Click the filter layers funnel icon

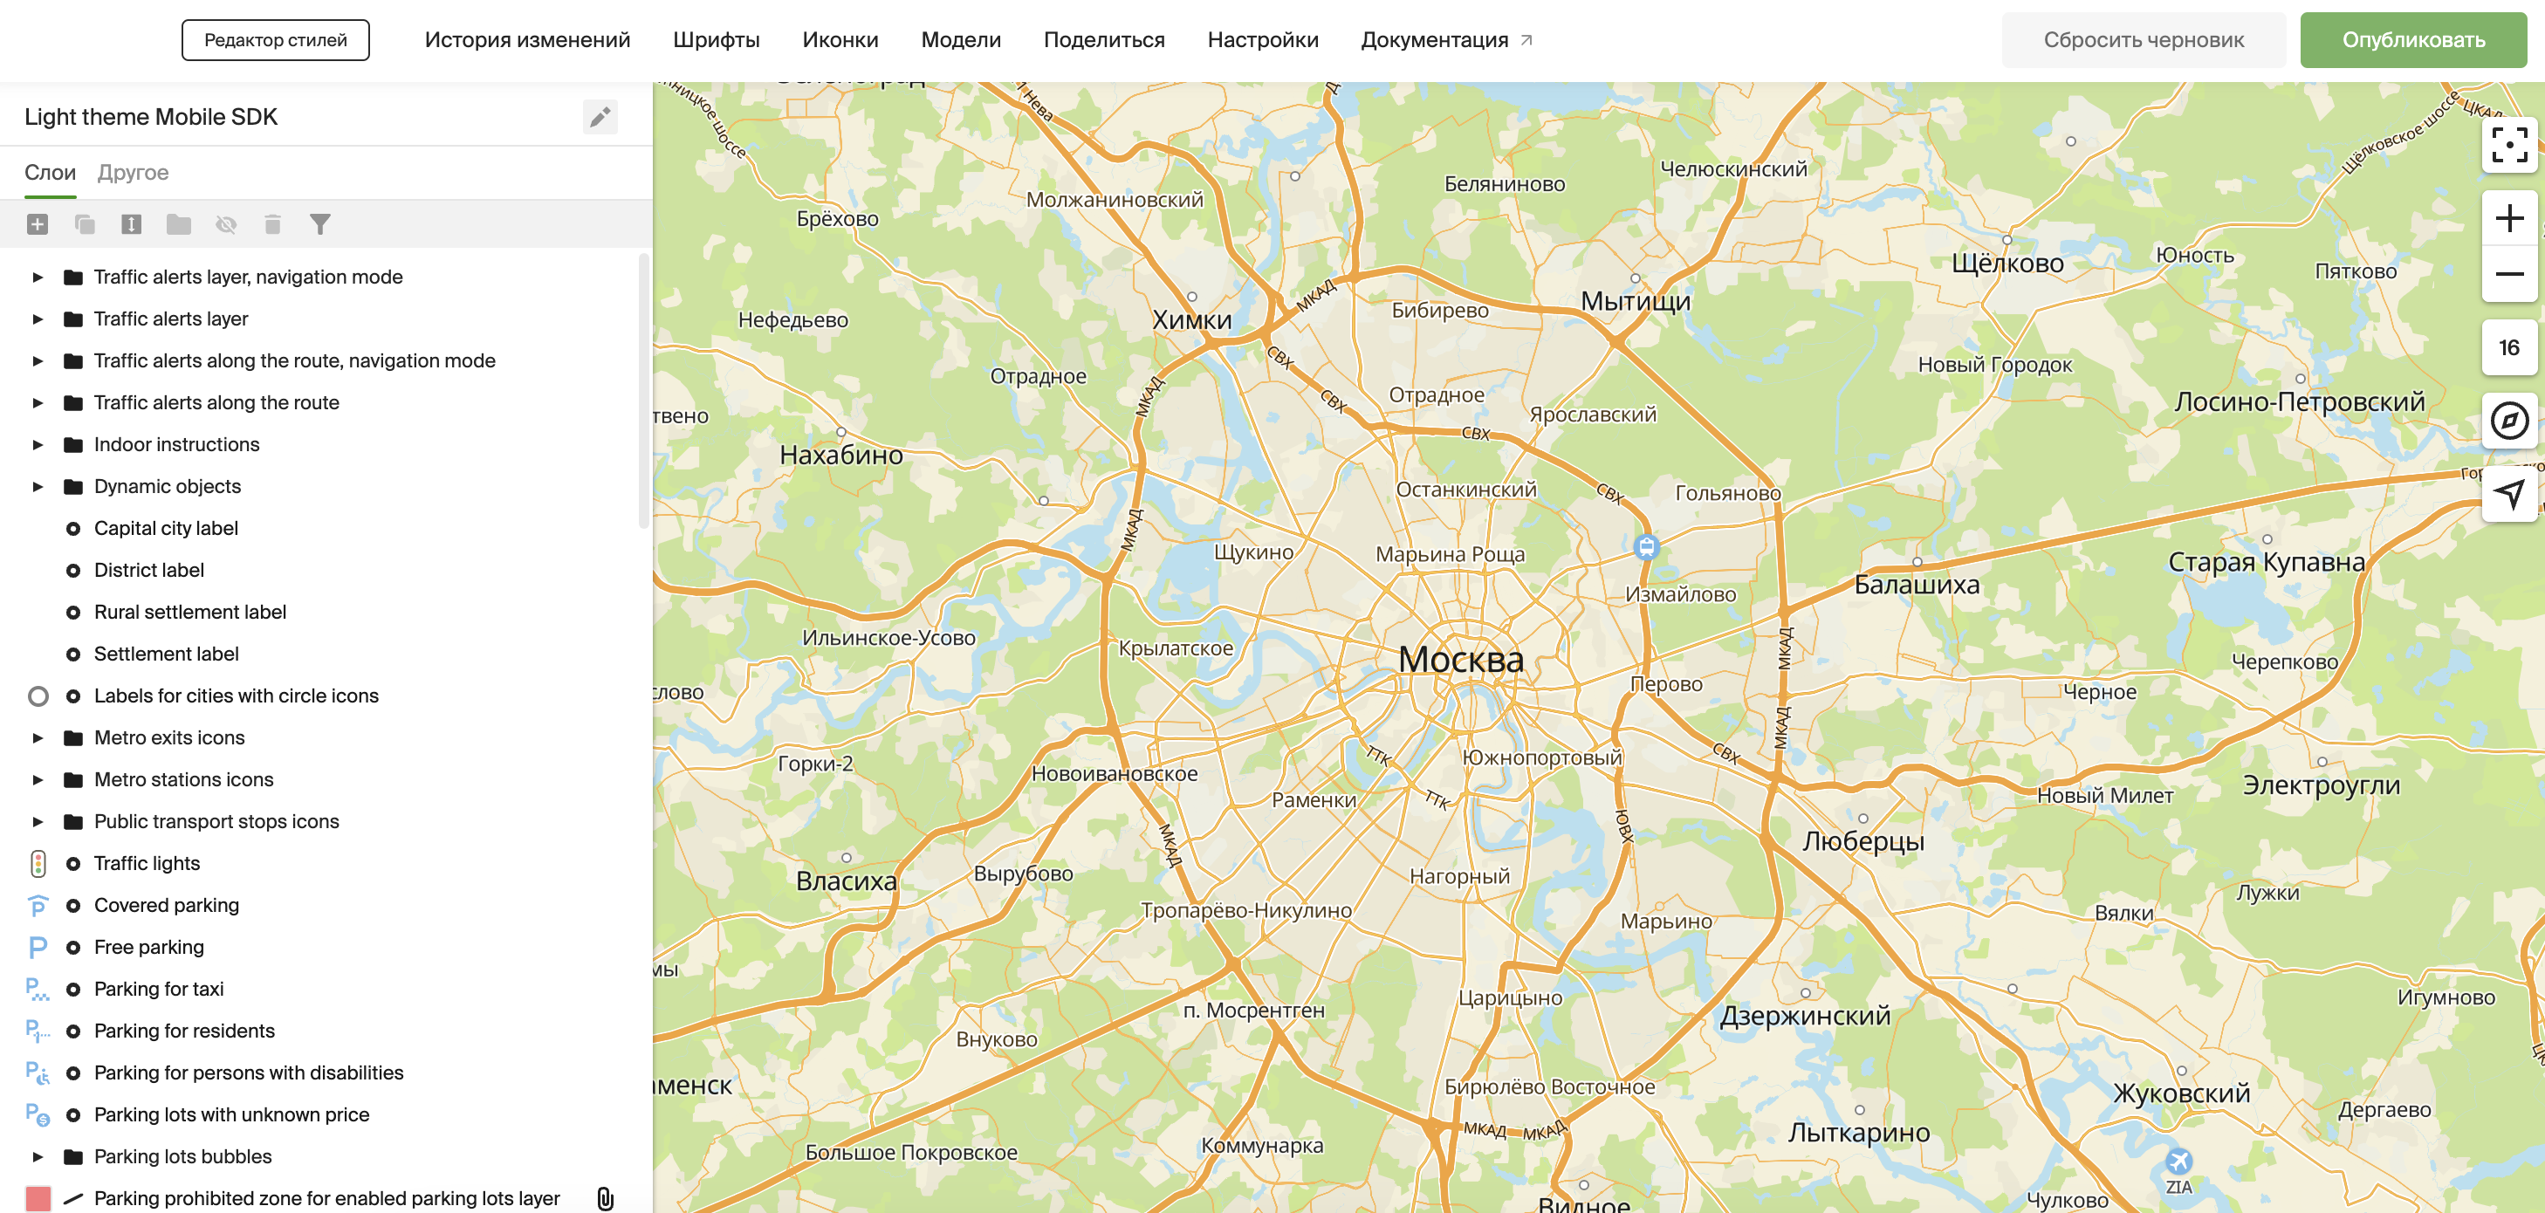[x=320, y=224]
